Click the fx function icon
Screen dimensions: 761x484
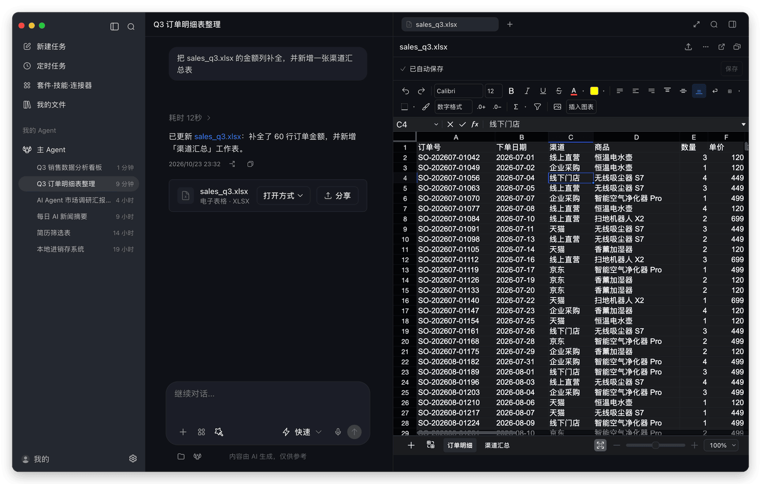pos(475,124)
